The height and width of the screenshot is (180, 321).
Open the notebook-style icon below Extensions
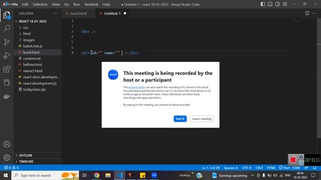[7, 82]
